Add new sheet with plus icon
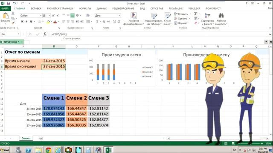 41,138
